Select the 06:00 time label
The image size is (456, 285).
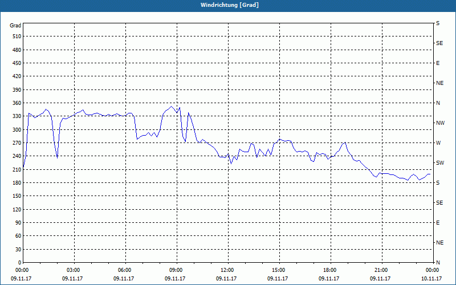(125, 270)
